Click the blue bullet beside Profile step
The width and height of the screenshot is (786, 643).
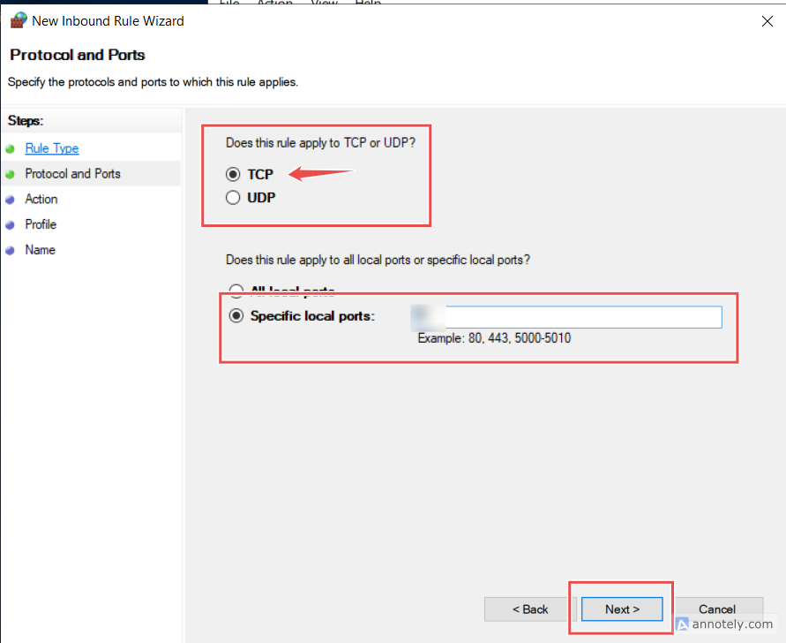10,224
